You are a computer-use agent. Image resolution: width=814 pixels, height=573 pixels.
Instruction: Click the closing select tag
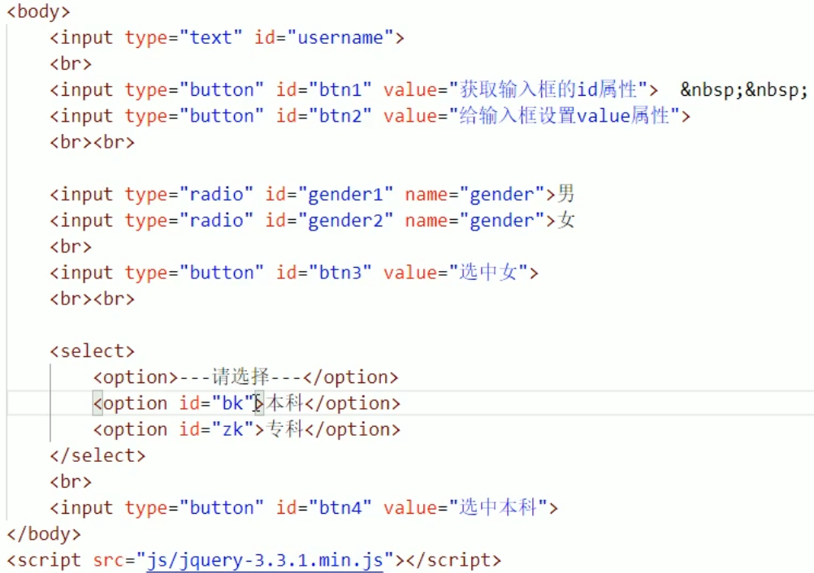97,455
